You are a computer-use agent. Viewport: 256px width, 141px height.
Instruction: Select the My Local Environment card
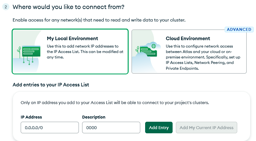click(70, 51)
